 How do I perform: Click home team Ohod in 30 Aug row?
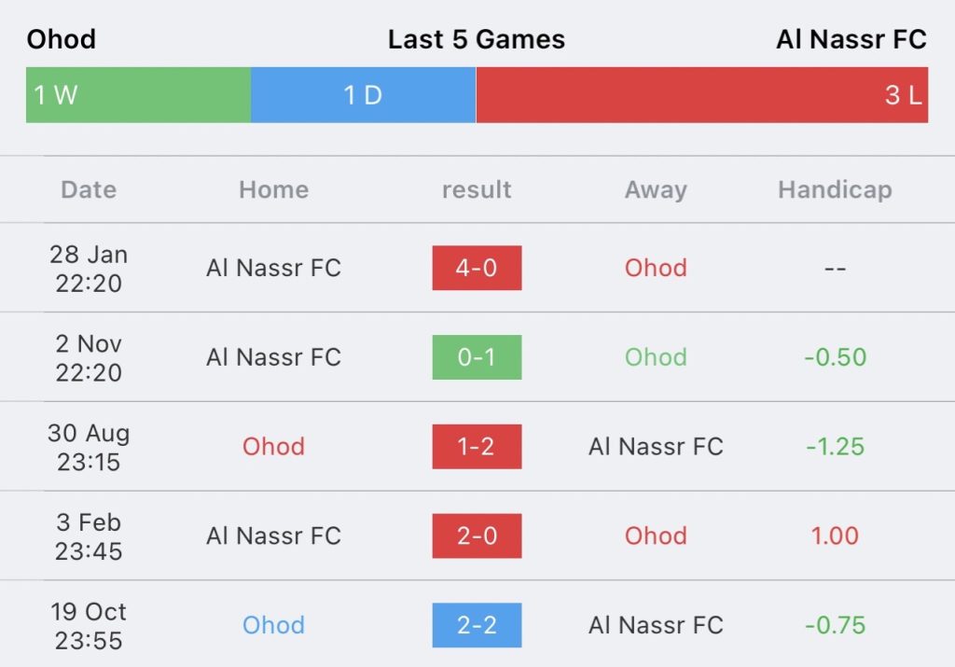[273, 447]
